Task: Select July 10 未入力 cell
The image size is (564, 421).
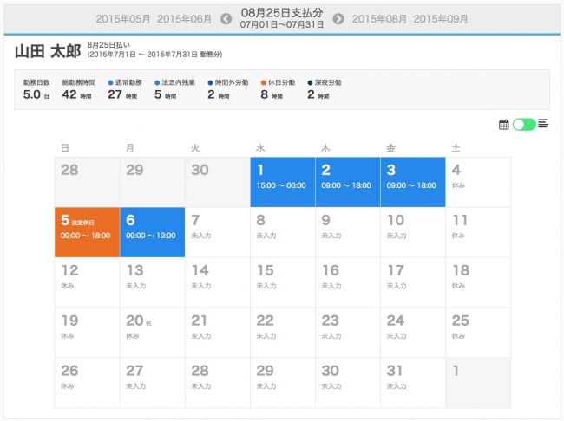Action: pos(413,232)
